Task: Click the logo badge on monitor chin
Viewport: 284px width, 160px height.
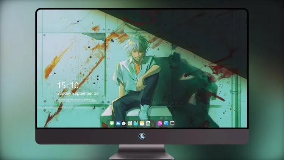Action: (x=142, y=136)
